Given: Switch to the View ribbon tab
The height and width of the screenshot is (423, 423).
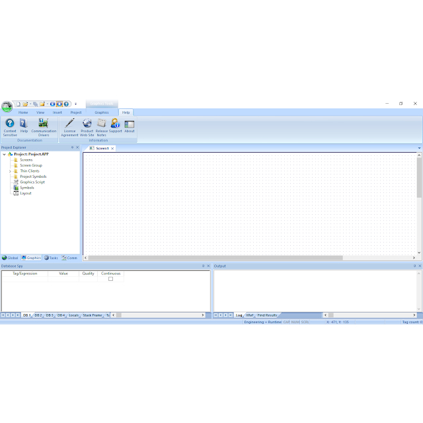Looking at the screenshot, I should coord(40,112).
